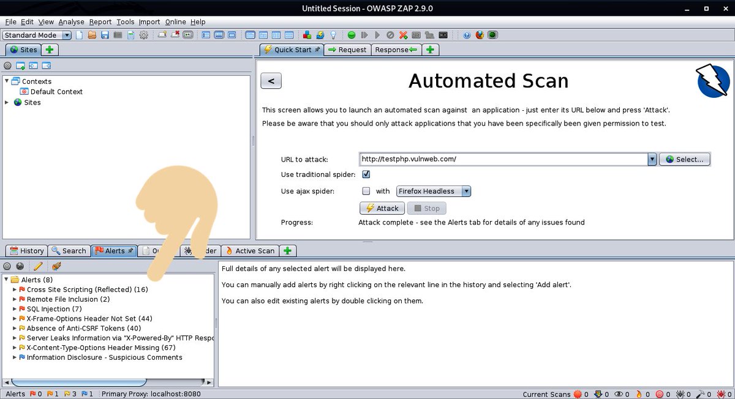Click the New Context icon in Sites panel

click(x=20, y=65)
